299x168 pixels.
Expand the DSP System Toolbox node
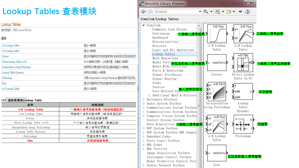(x=144, y=128)
